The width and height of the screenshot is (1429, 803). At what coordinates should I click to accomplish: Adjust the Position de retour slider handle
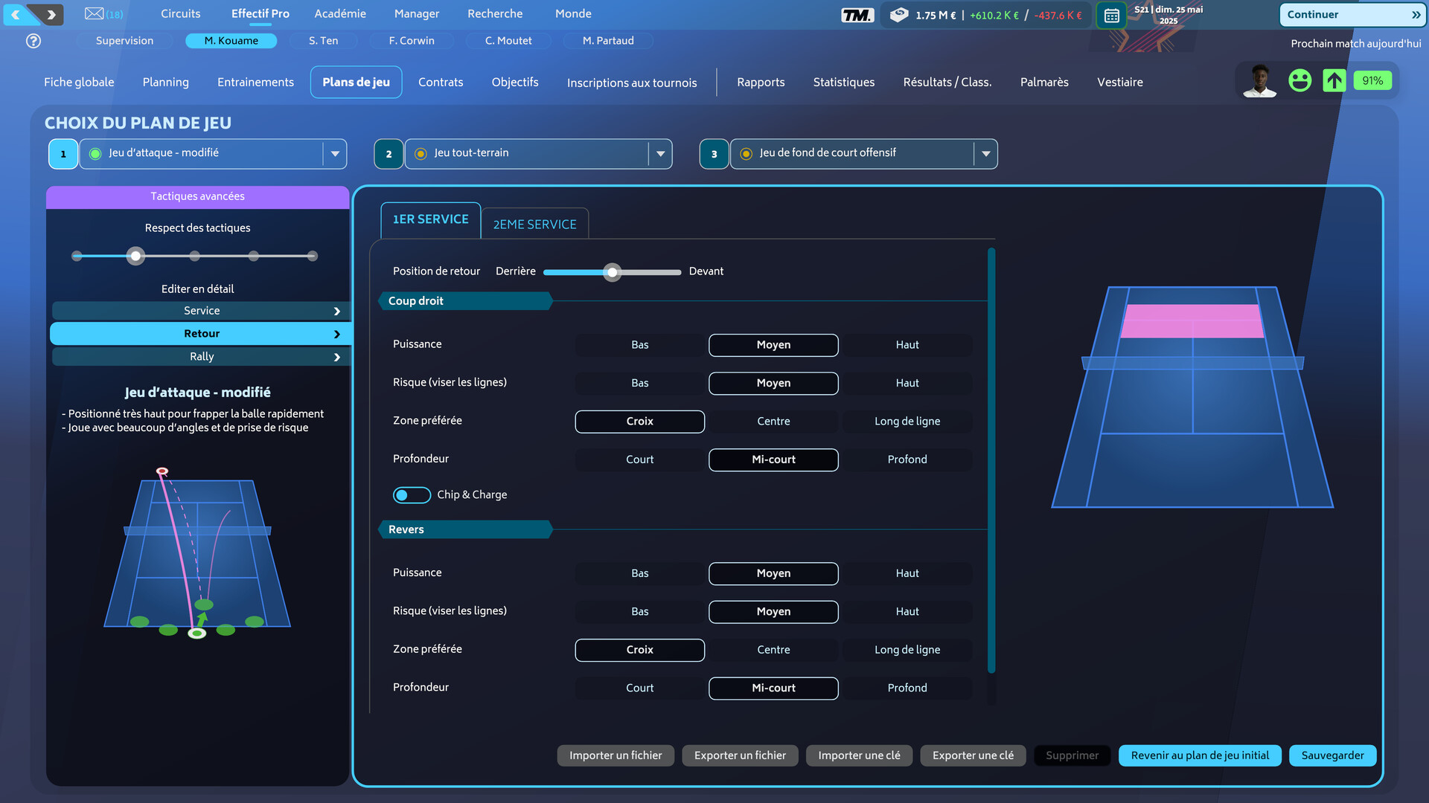612,272
